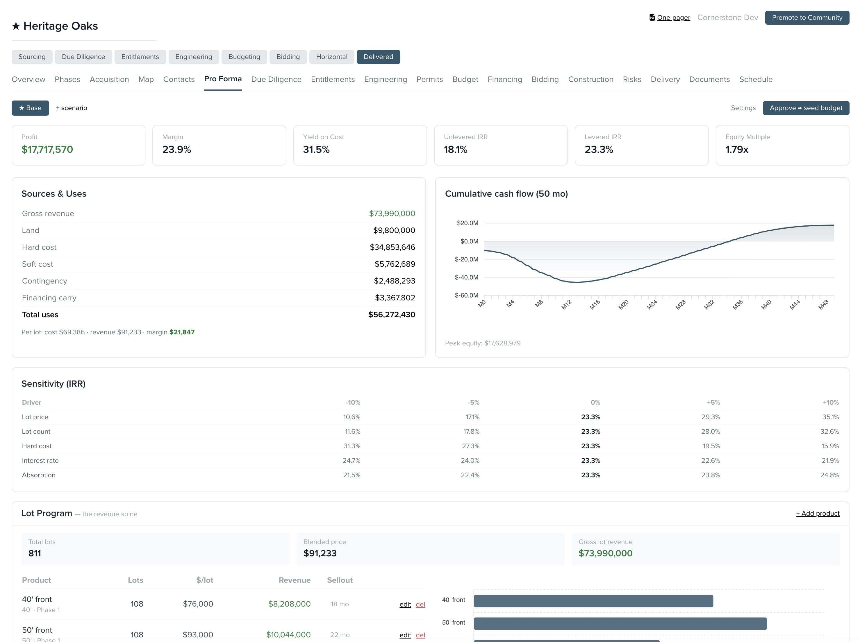
Task: Click Approve and seed budget button
Action: click(x=806, y=108)
